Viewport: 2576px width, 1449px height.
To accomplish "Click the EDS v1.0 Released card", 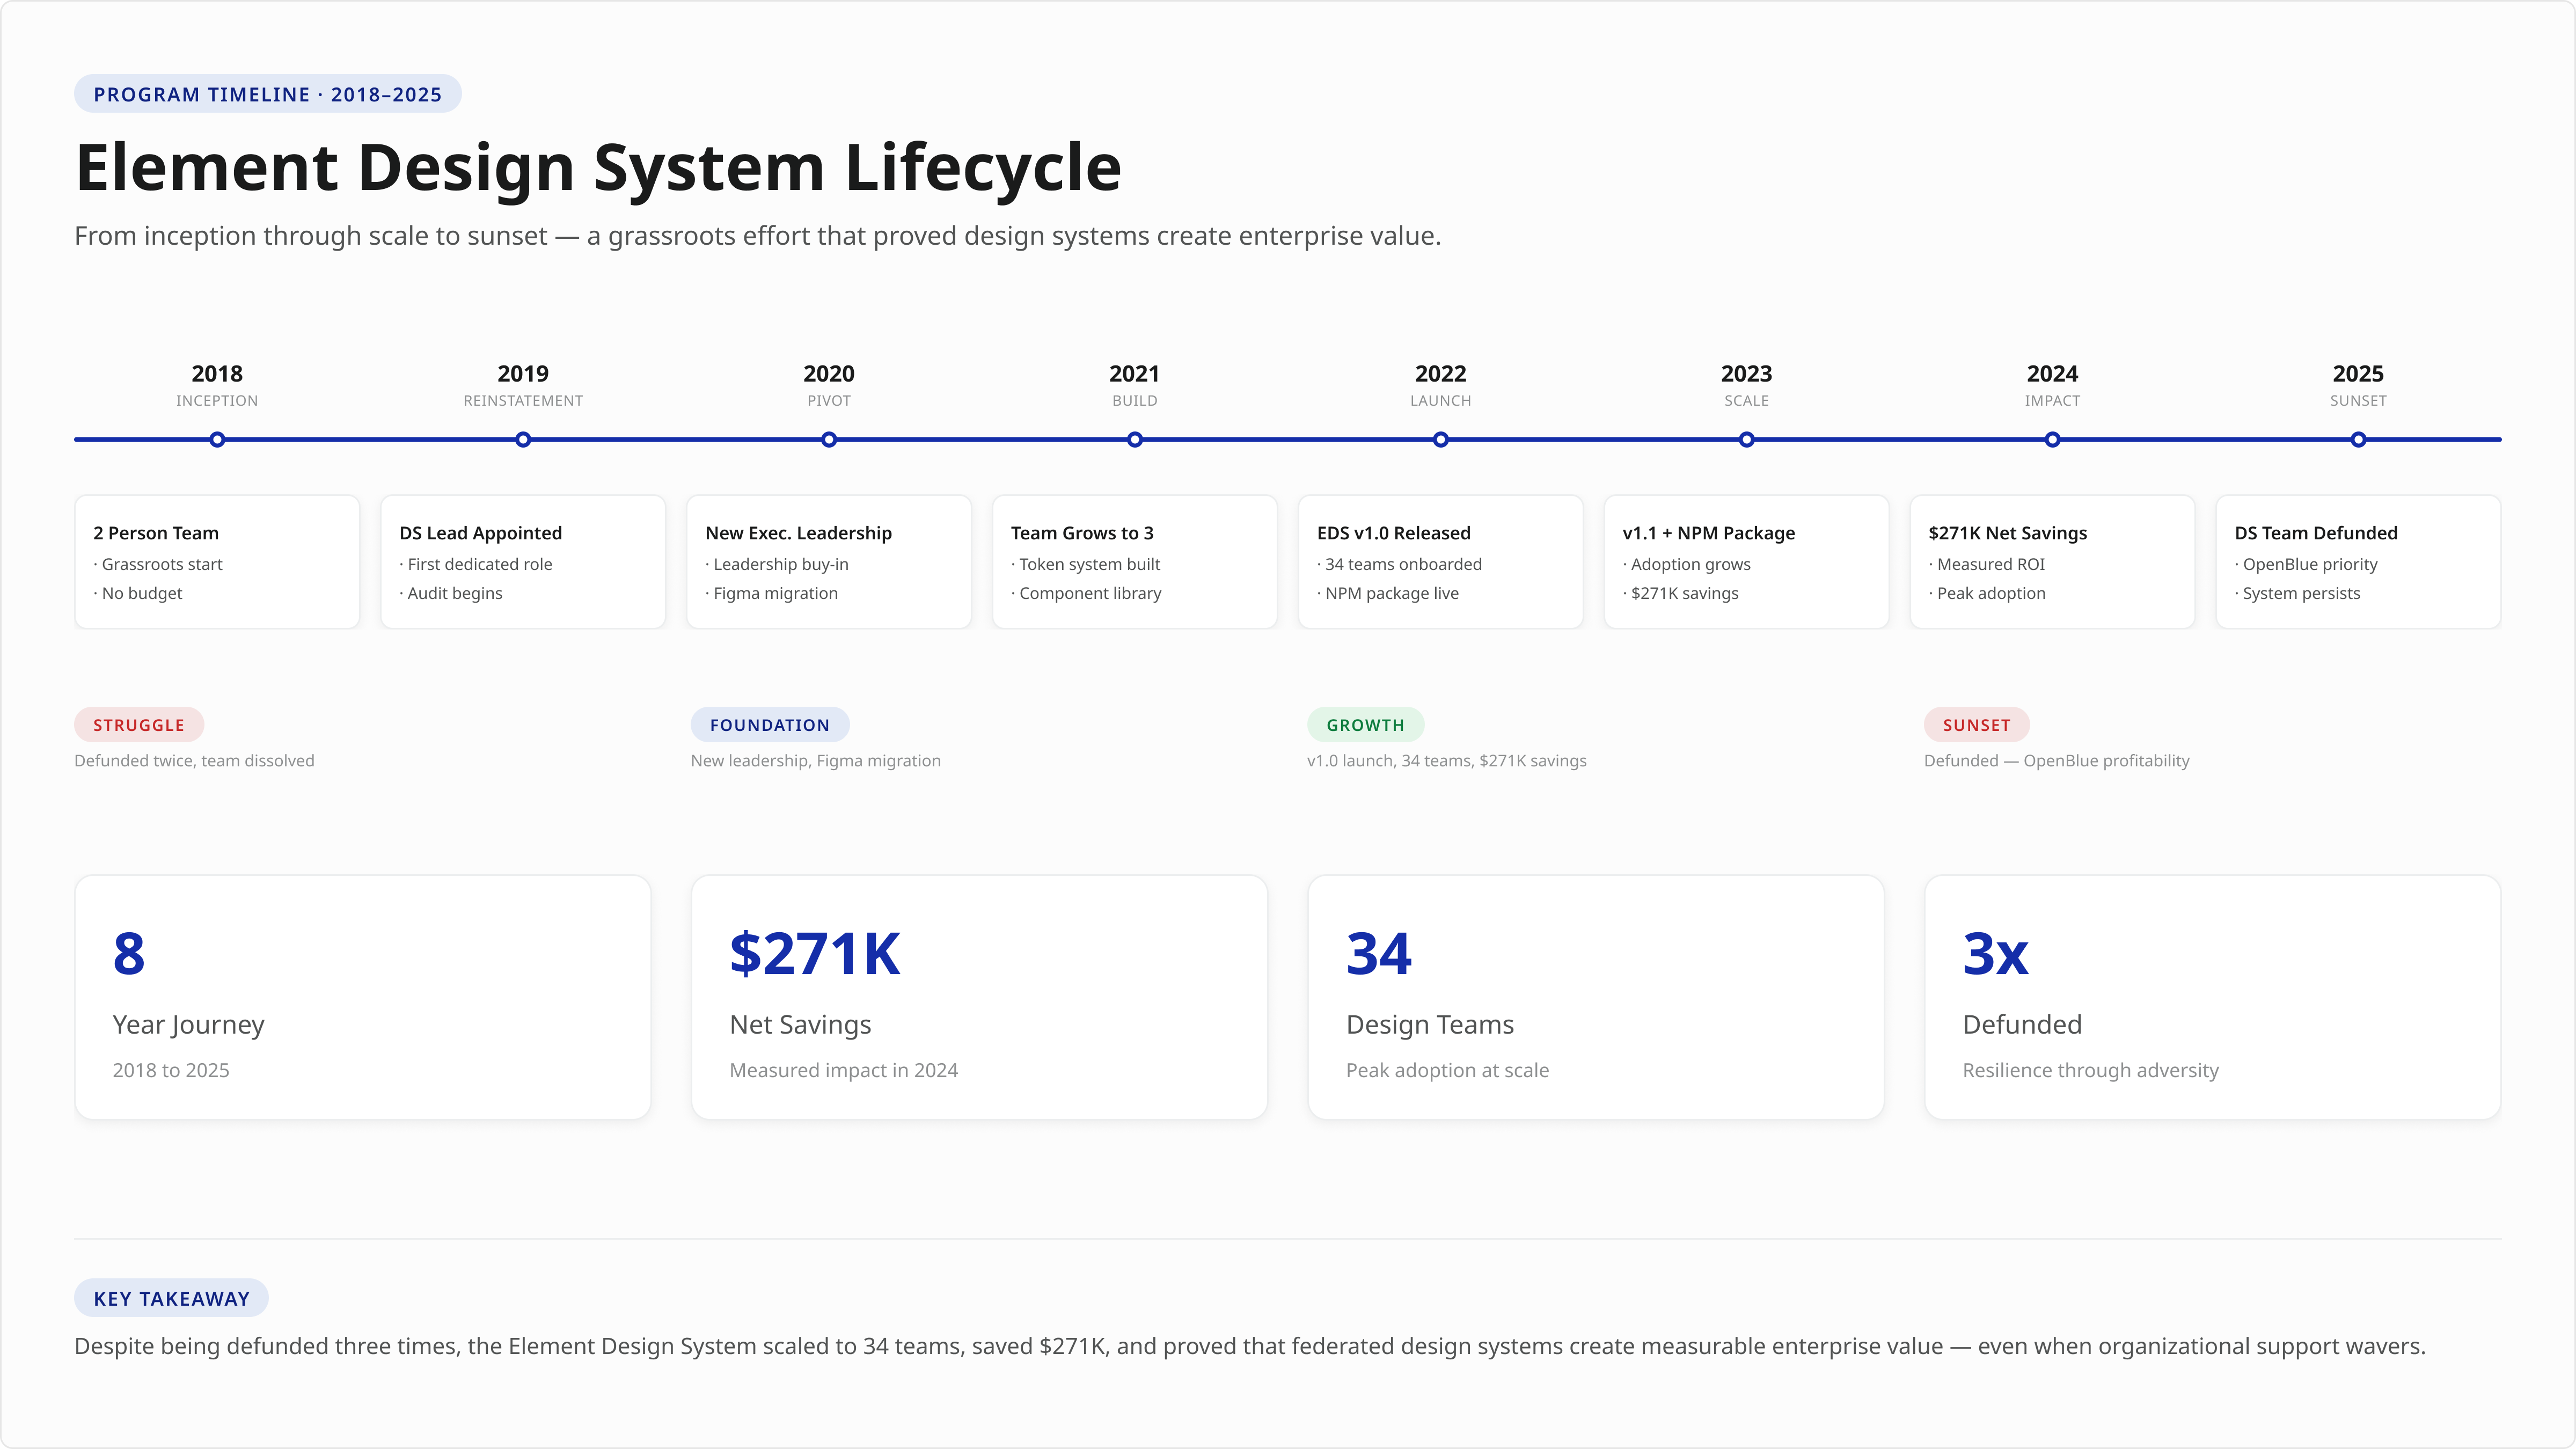I will 1440,561.
